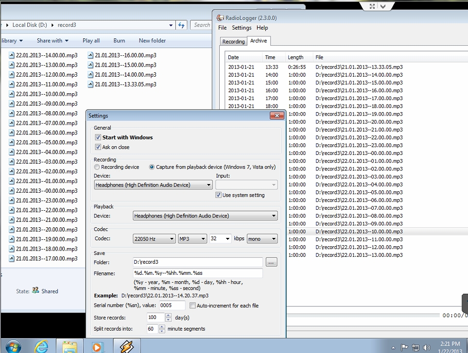Click the Store records days spinner
Screen dimensions: 468x353
[x=168, y=318]
